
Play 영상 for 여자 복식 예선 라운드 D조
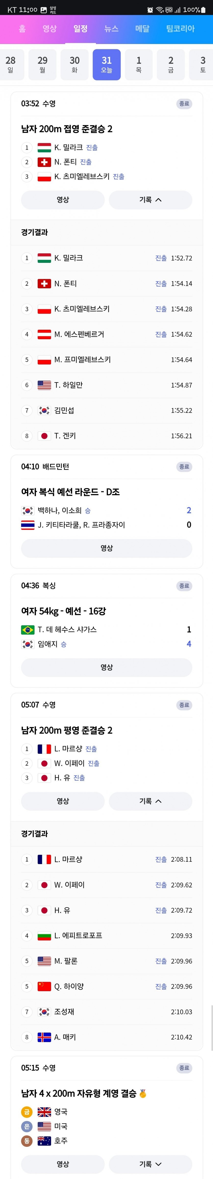pos(107,548)
